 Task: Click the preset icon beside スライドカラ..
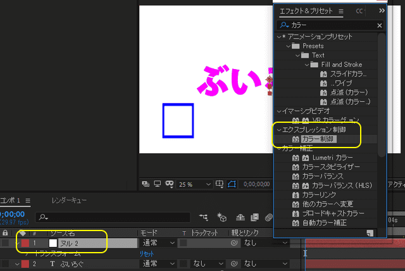point(323,74)
